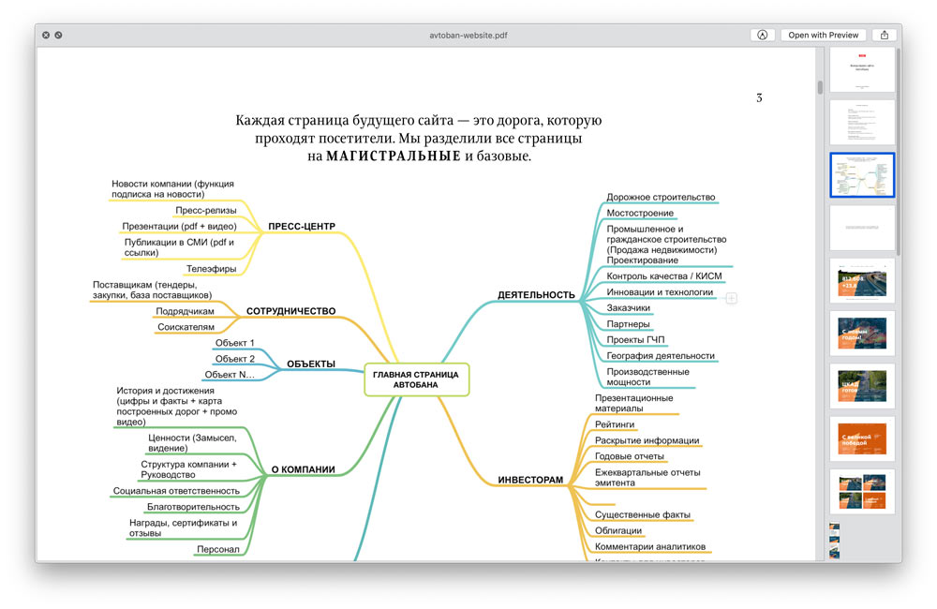Click the full screen expand icon

(58, 35)
